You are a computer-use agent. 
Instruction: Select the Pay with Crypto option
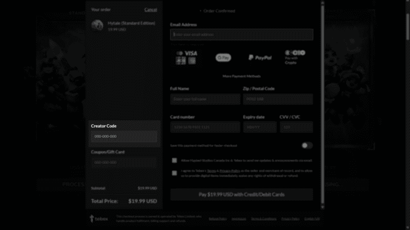point(296,57)
